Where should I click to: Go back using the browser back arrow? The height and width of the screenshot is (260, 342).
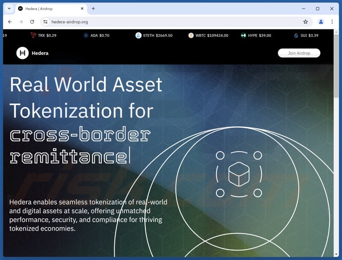pyautogui.click(x=10, y=22)
